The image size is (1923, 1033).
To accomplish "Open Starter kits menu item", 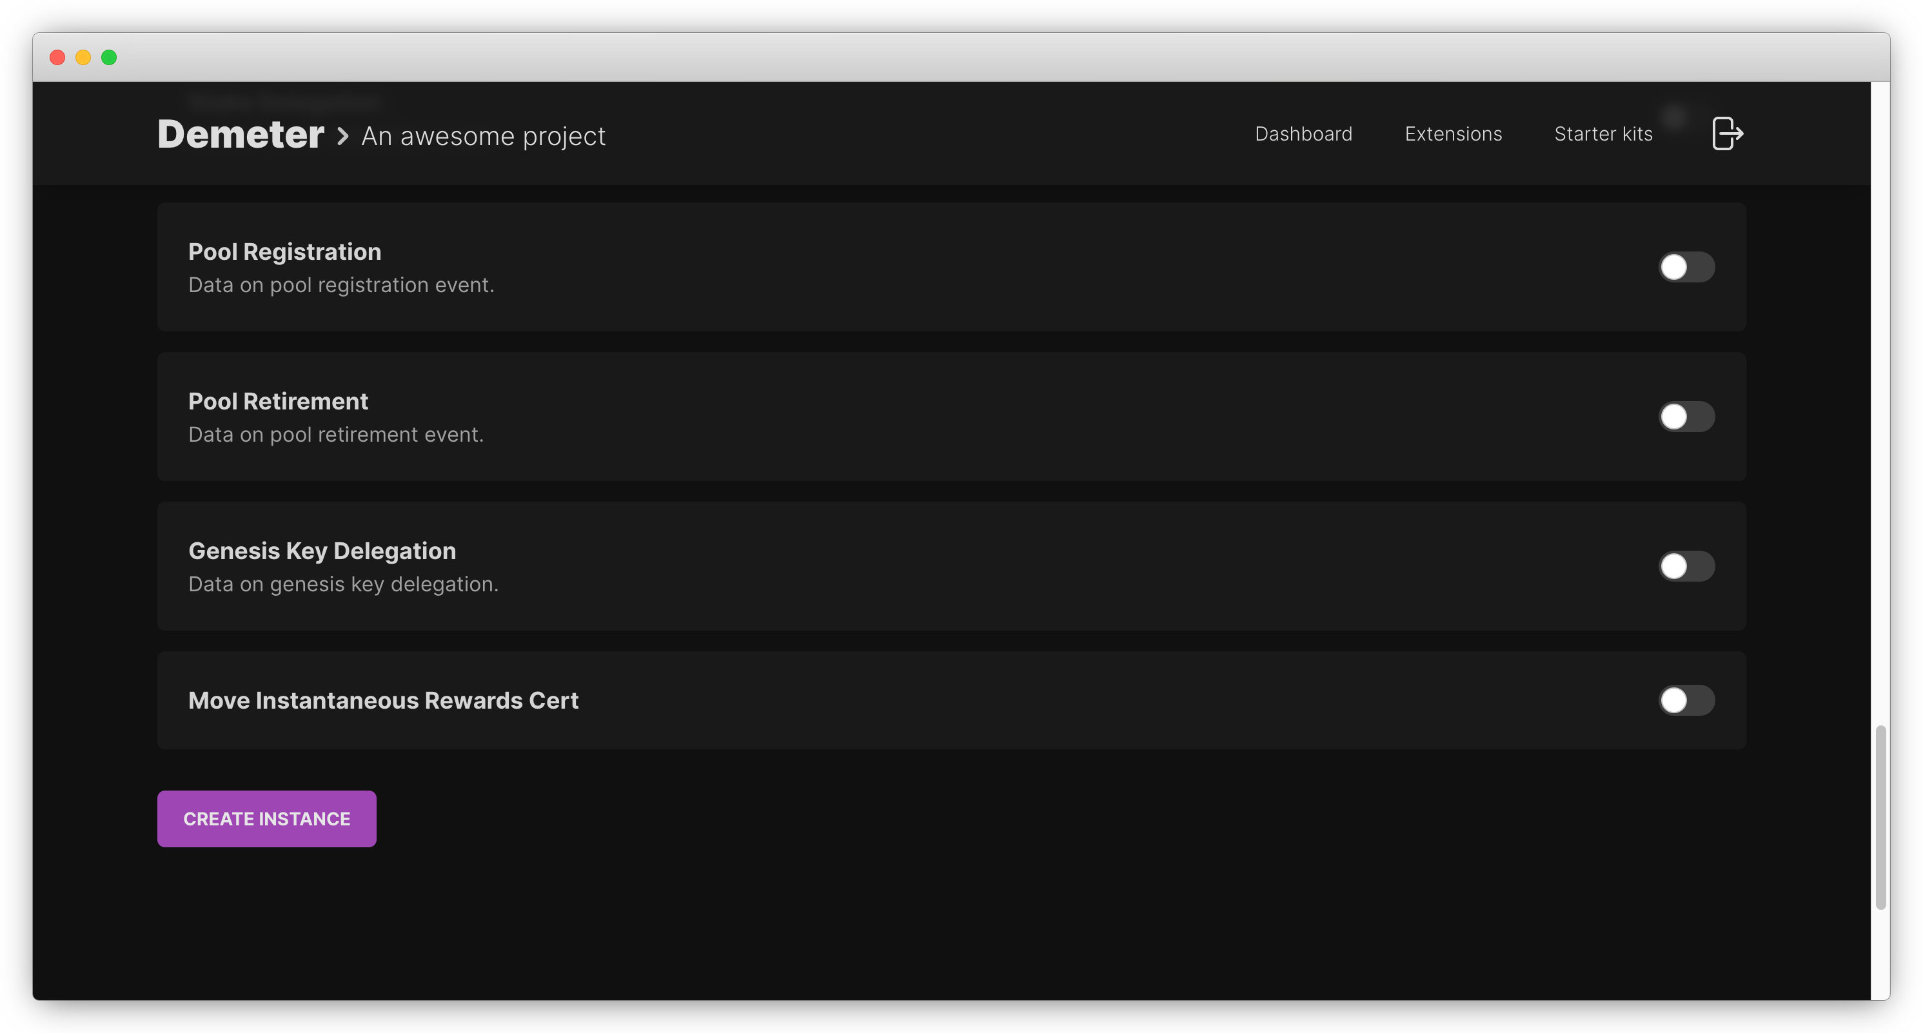I will [x=1602, y=133].
